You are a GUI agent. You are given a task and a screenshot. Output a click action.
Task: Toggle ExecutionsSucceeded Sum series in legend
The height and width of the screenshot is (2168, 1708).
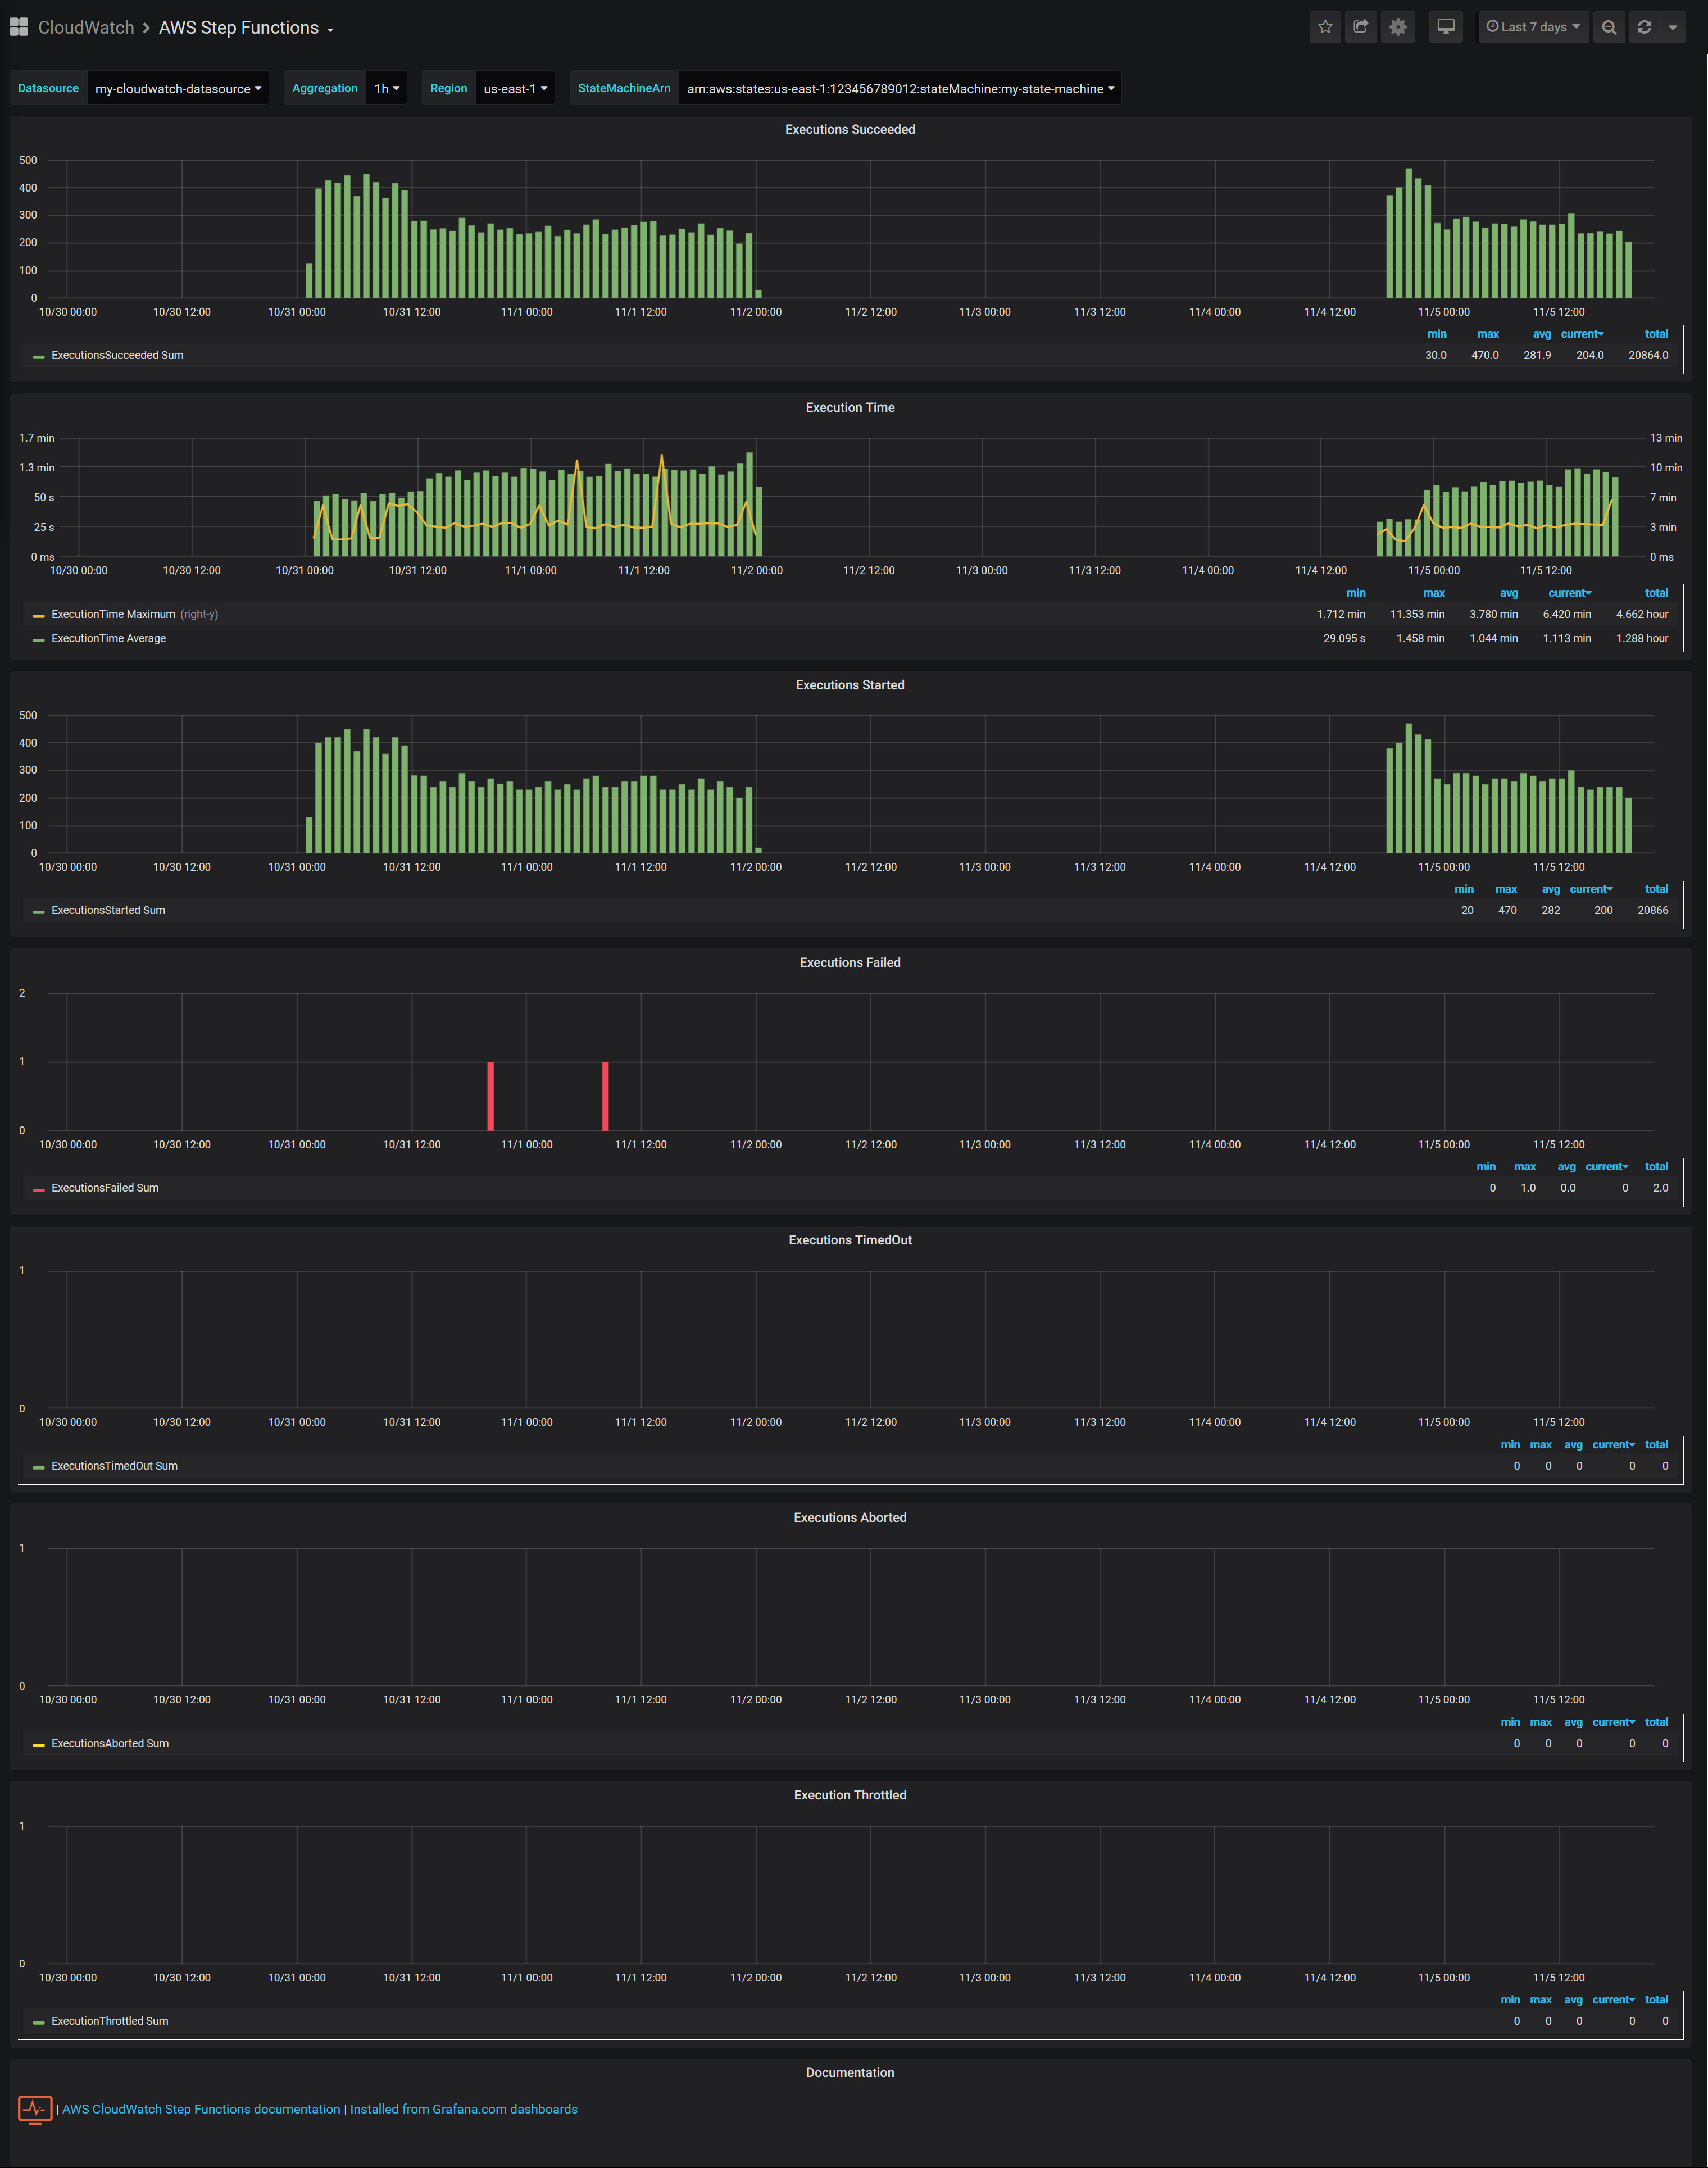(117, 355)
